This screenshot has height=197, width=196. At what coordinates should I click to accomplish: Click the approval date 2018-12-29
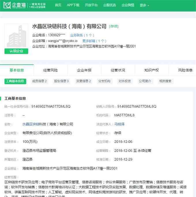coord(123,160)
